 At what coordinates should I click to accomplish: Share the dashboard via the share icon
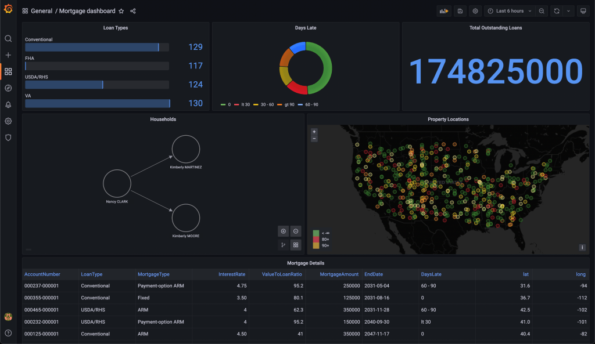click(132, 10)
